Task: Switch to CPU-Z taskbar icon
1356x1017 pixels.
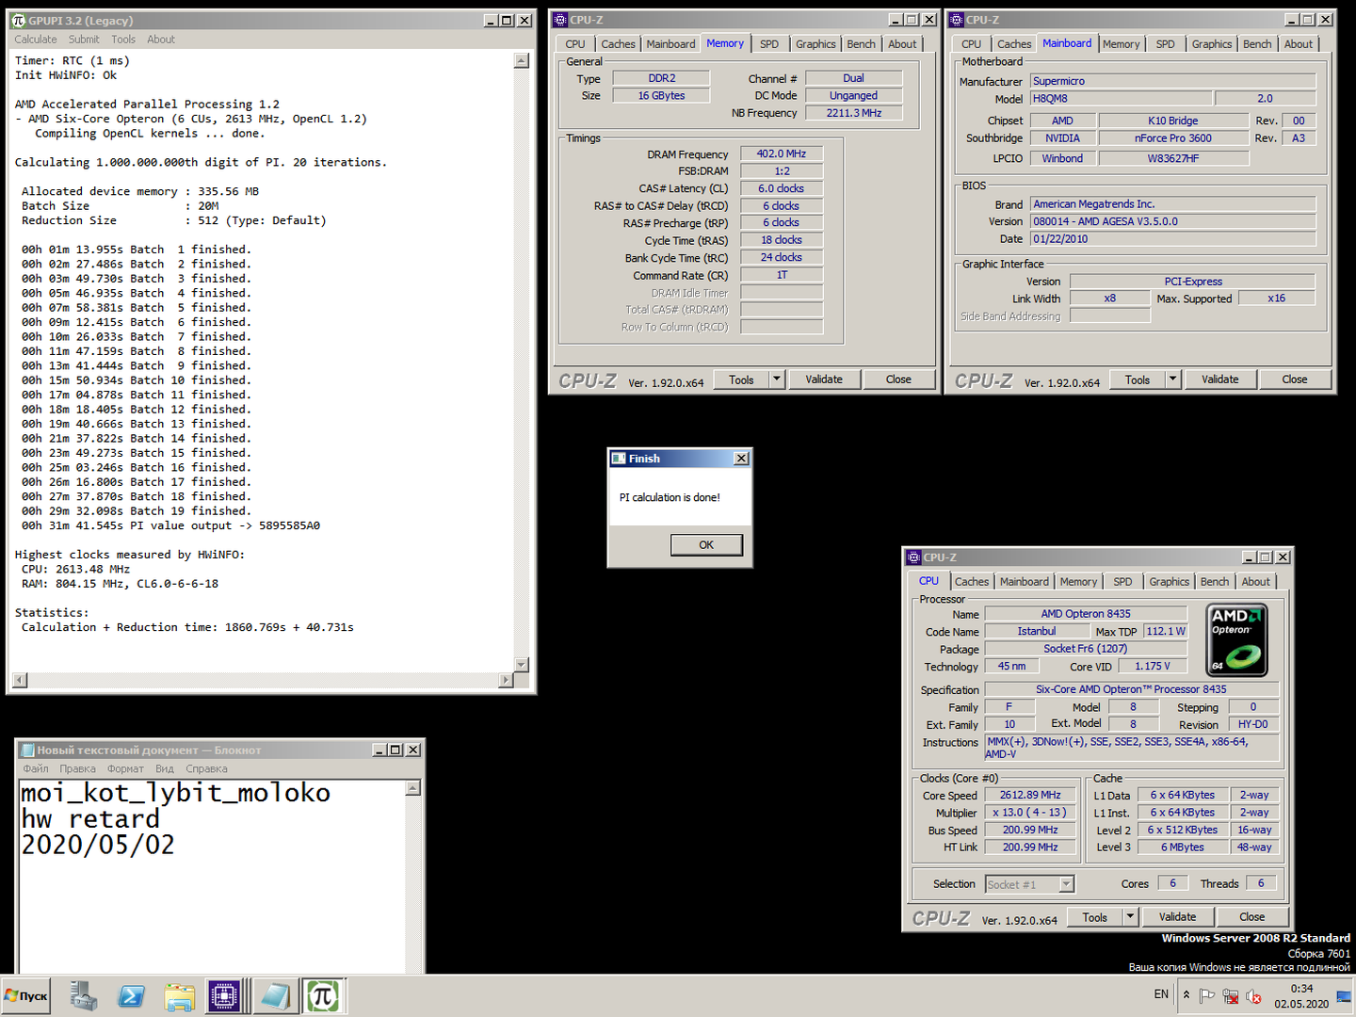Action: (x=225, y=995)
